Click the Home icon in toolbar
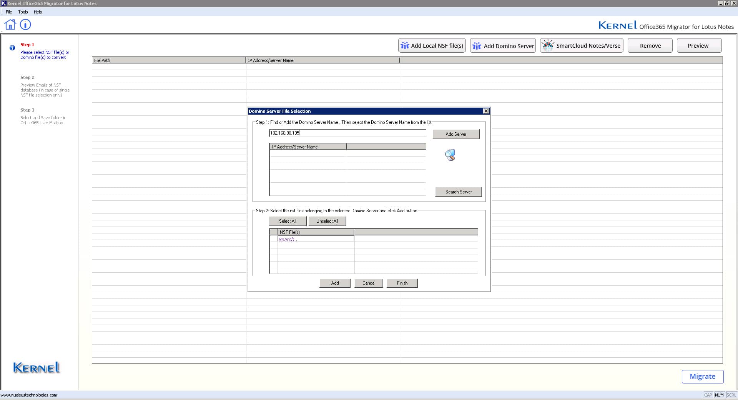Image resolution: width=738 pixels, height=400 pixels. [10, 25]
